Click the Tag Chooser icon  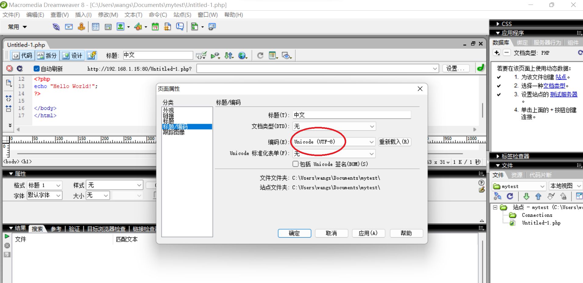pyautogui.click(x=212, y=27)
